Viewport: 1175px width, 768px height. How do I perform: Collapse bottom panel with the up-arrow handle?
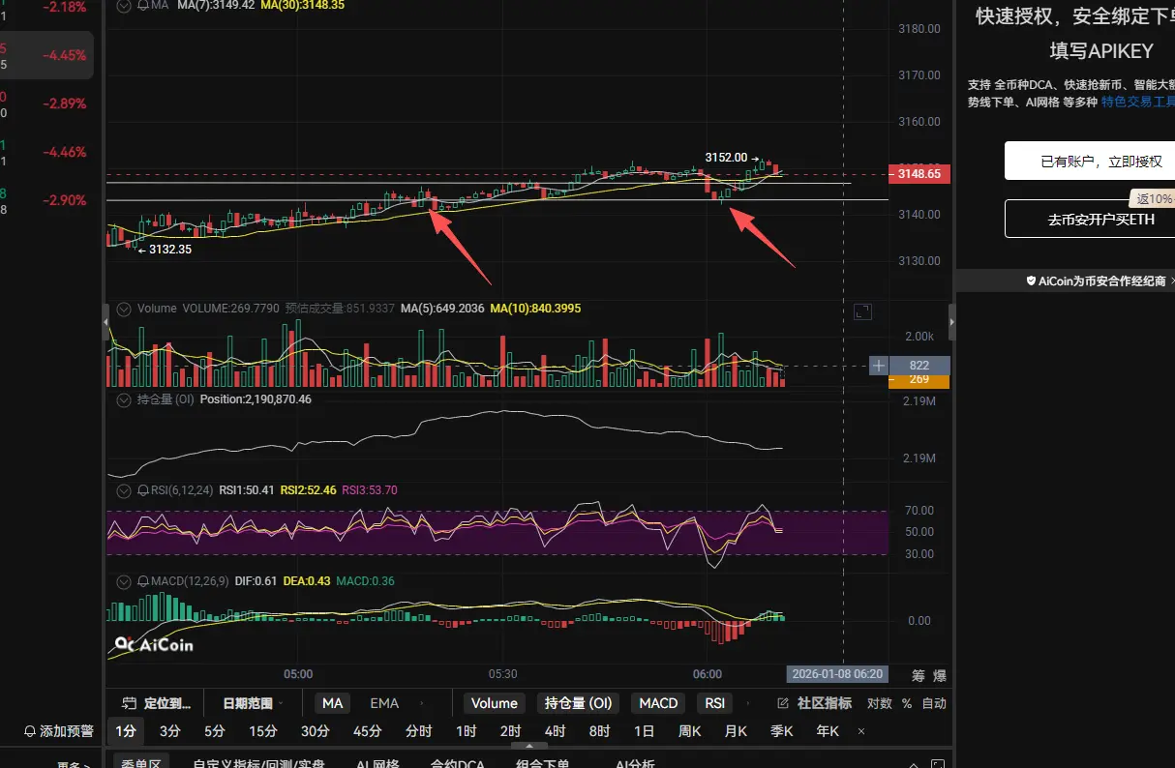tap(528, 746)
